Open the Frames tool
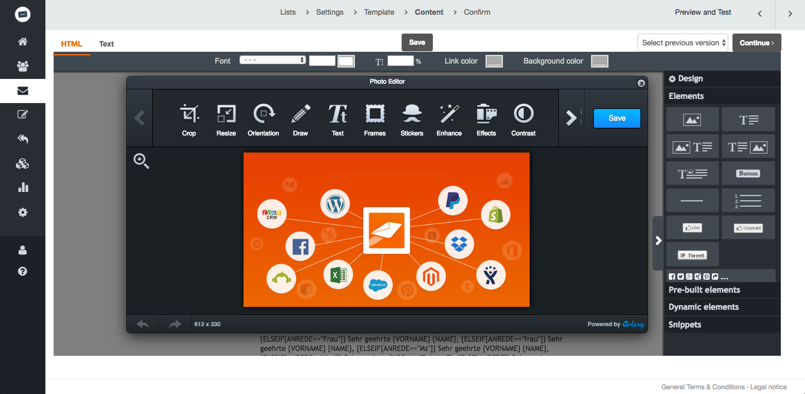 click(374, 120)
